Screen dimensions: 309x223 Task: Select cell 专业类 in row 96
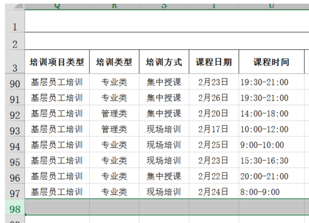[x=114, y=175]
